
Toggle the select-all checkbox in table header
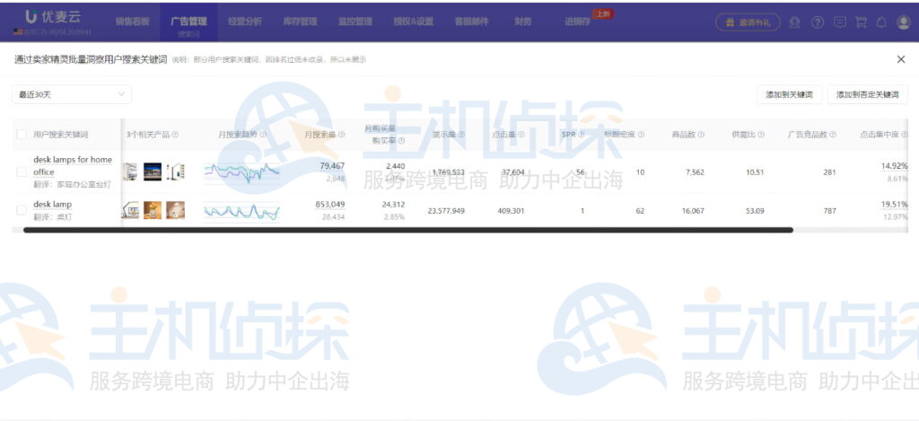point(22,135)
